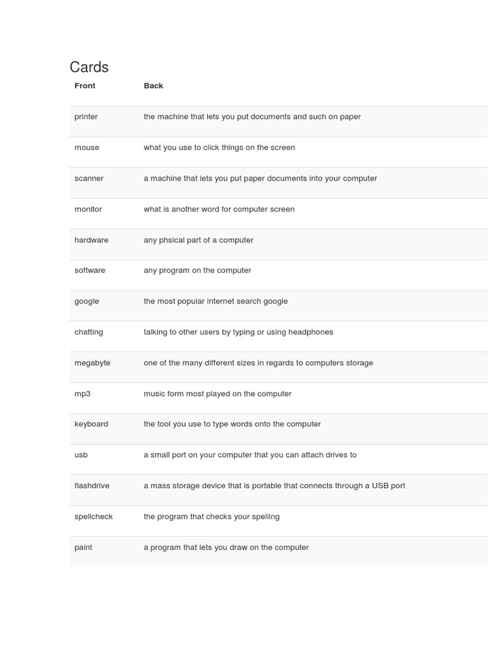Click the "Back" column header
This screenshot has width=488, height=651.
click(153, 86)
